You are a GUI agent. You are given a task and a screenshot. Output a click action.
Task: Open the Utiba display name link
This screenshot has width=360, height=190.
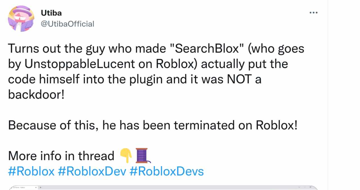click(51, 13)
